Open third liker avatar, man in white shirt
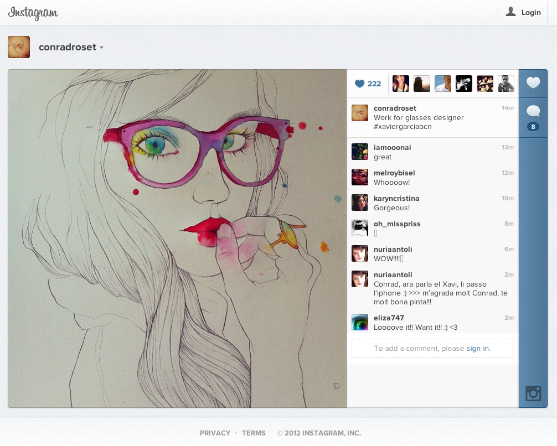The image size is (557, 446). (x=442, y=84)
